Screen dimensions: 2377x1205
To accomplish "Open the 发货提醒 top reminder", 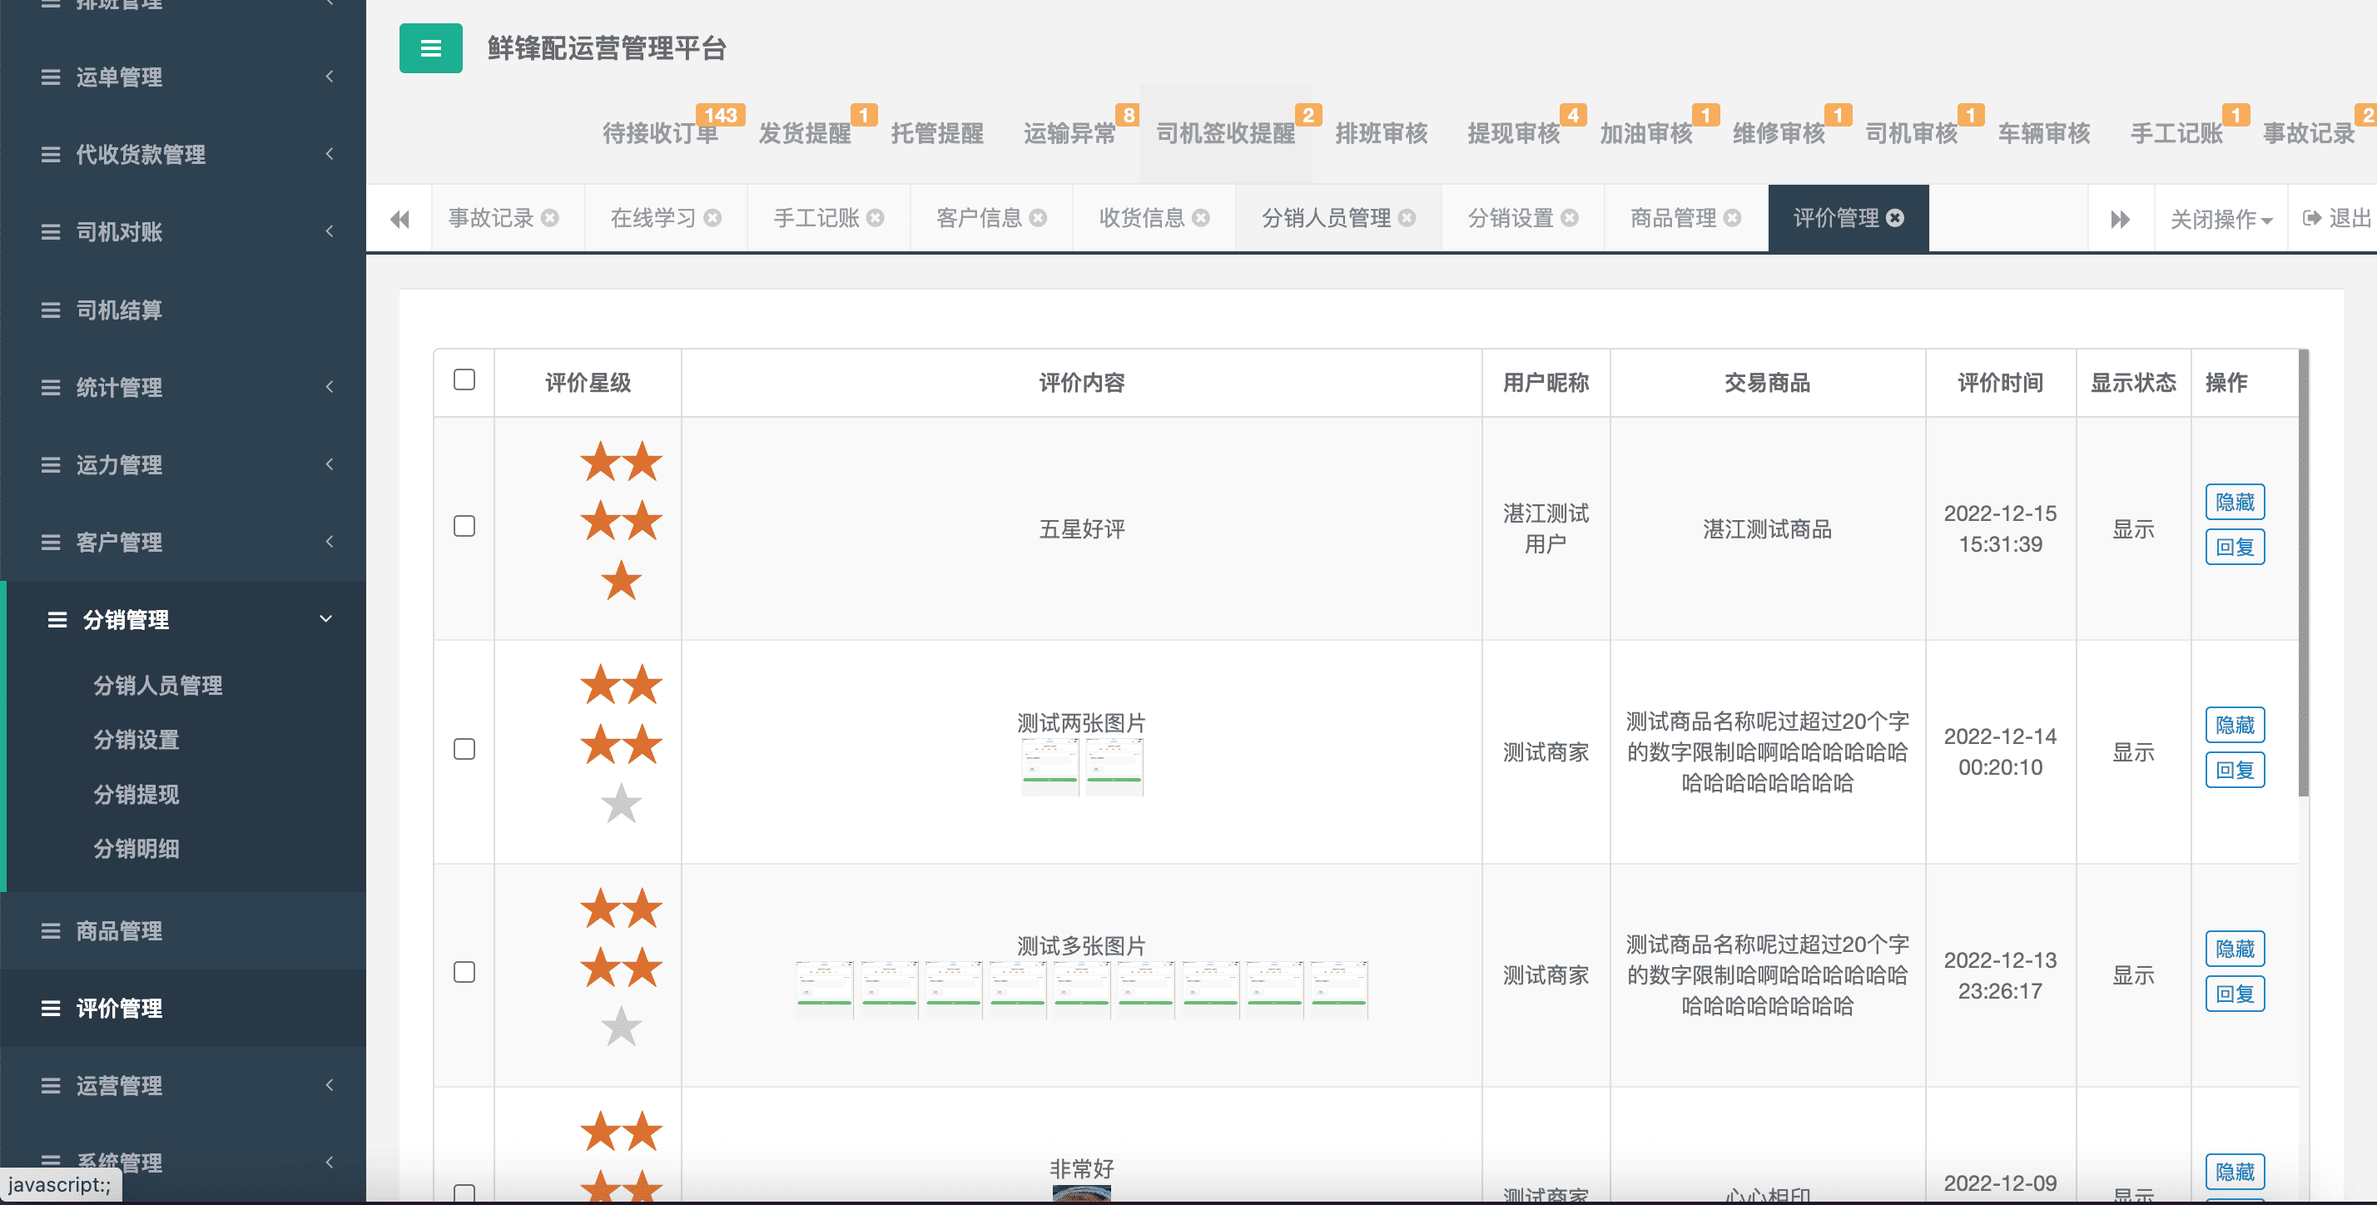I will pos(805,134).
